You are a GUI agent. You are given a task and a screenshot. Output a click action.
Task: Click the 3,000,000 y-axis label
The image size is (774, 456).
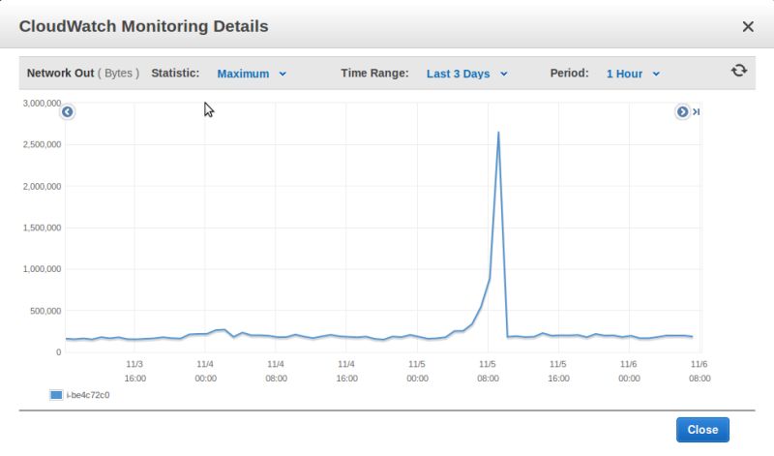pyautogui.click(x=42, y=104)
